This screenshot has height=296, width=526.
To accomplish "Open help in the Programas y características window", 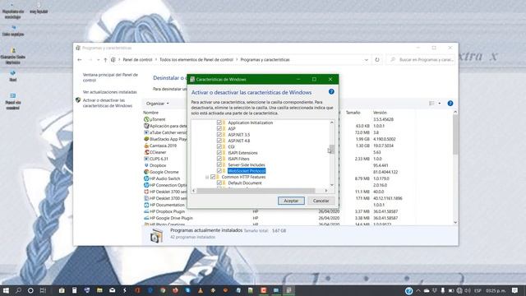I will coord(450,104).
